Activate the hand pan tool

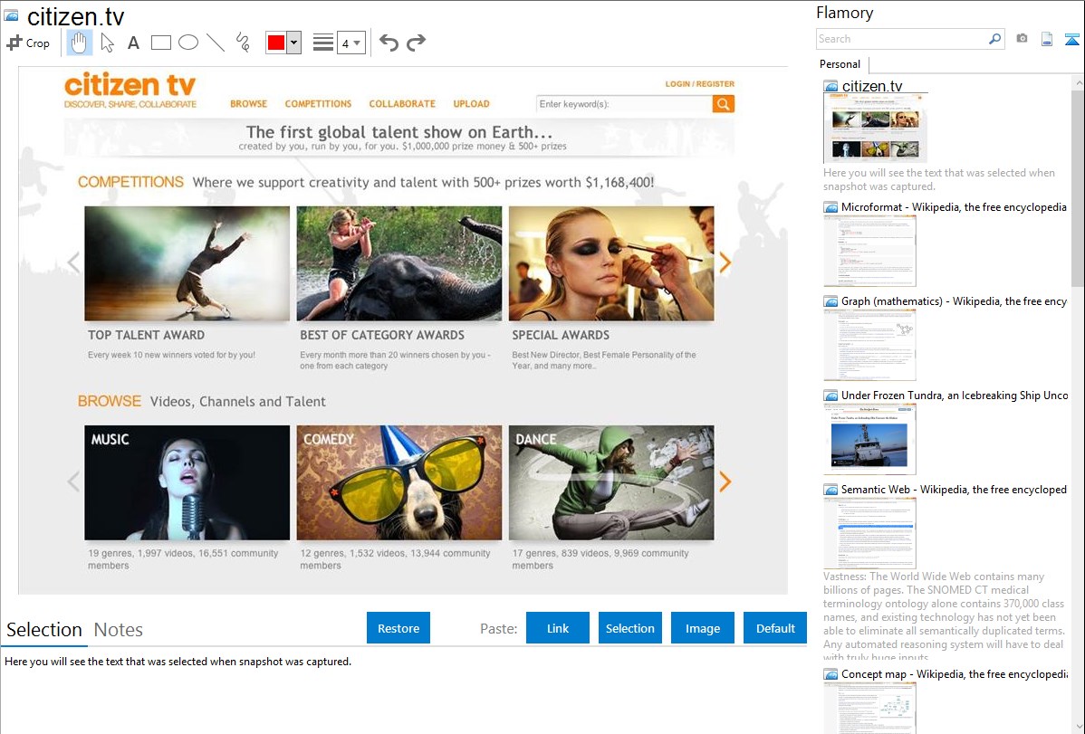[x=79, y=43]
